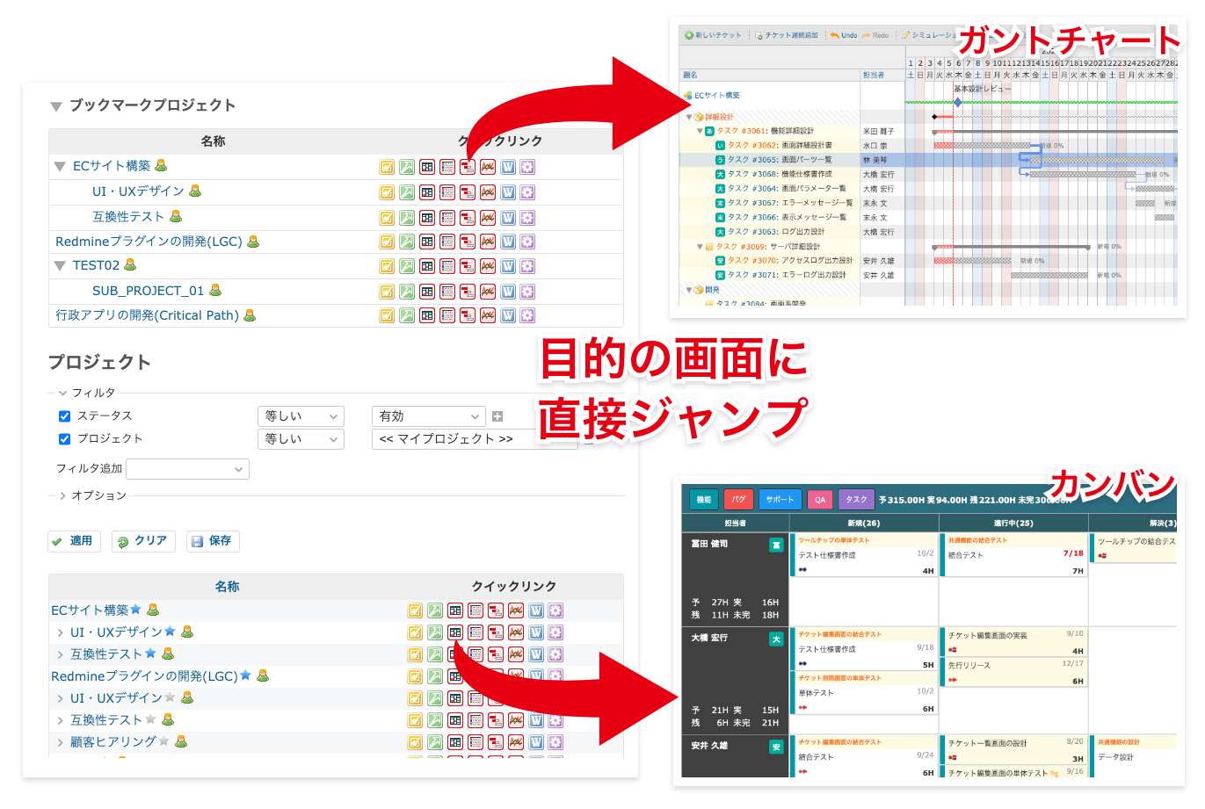Toggle プロジェクト filter checkbox
This screenshot has height=809, width=1205.
tap(64, 439)
